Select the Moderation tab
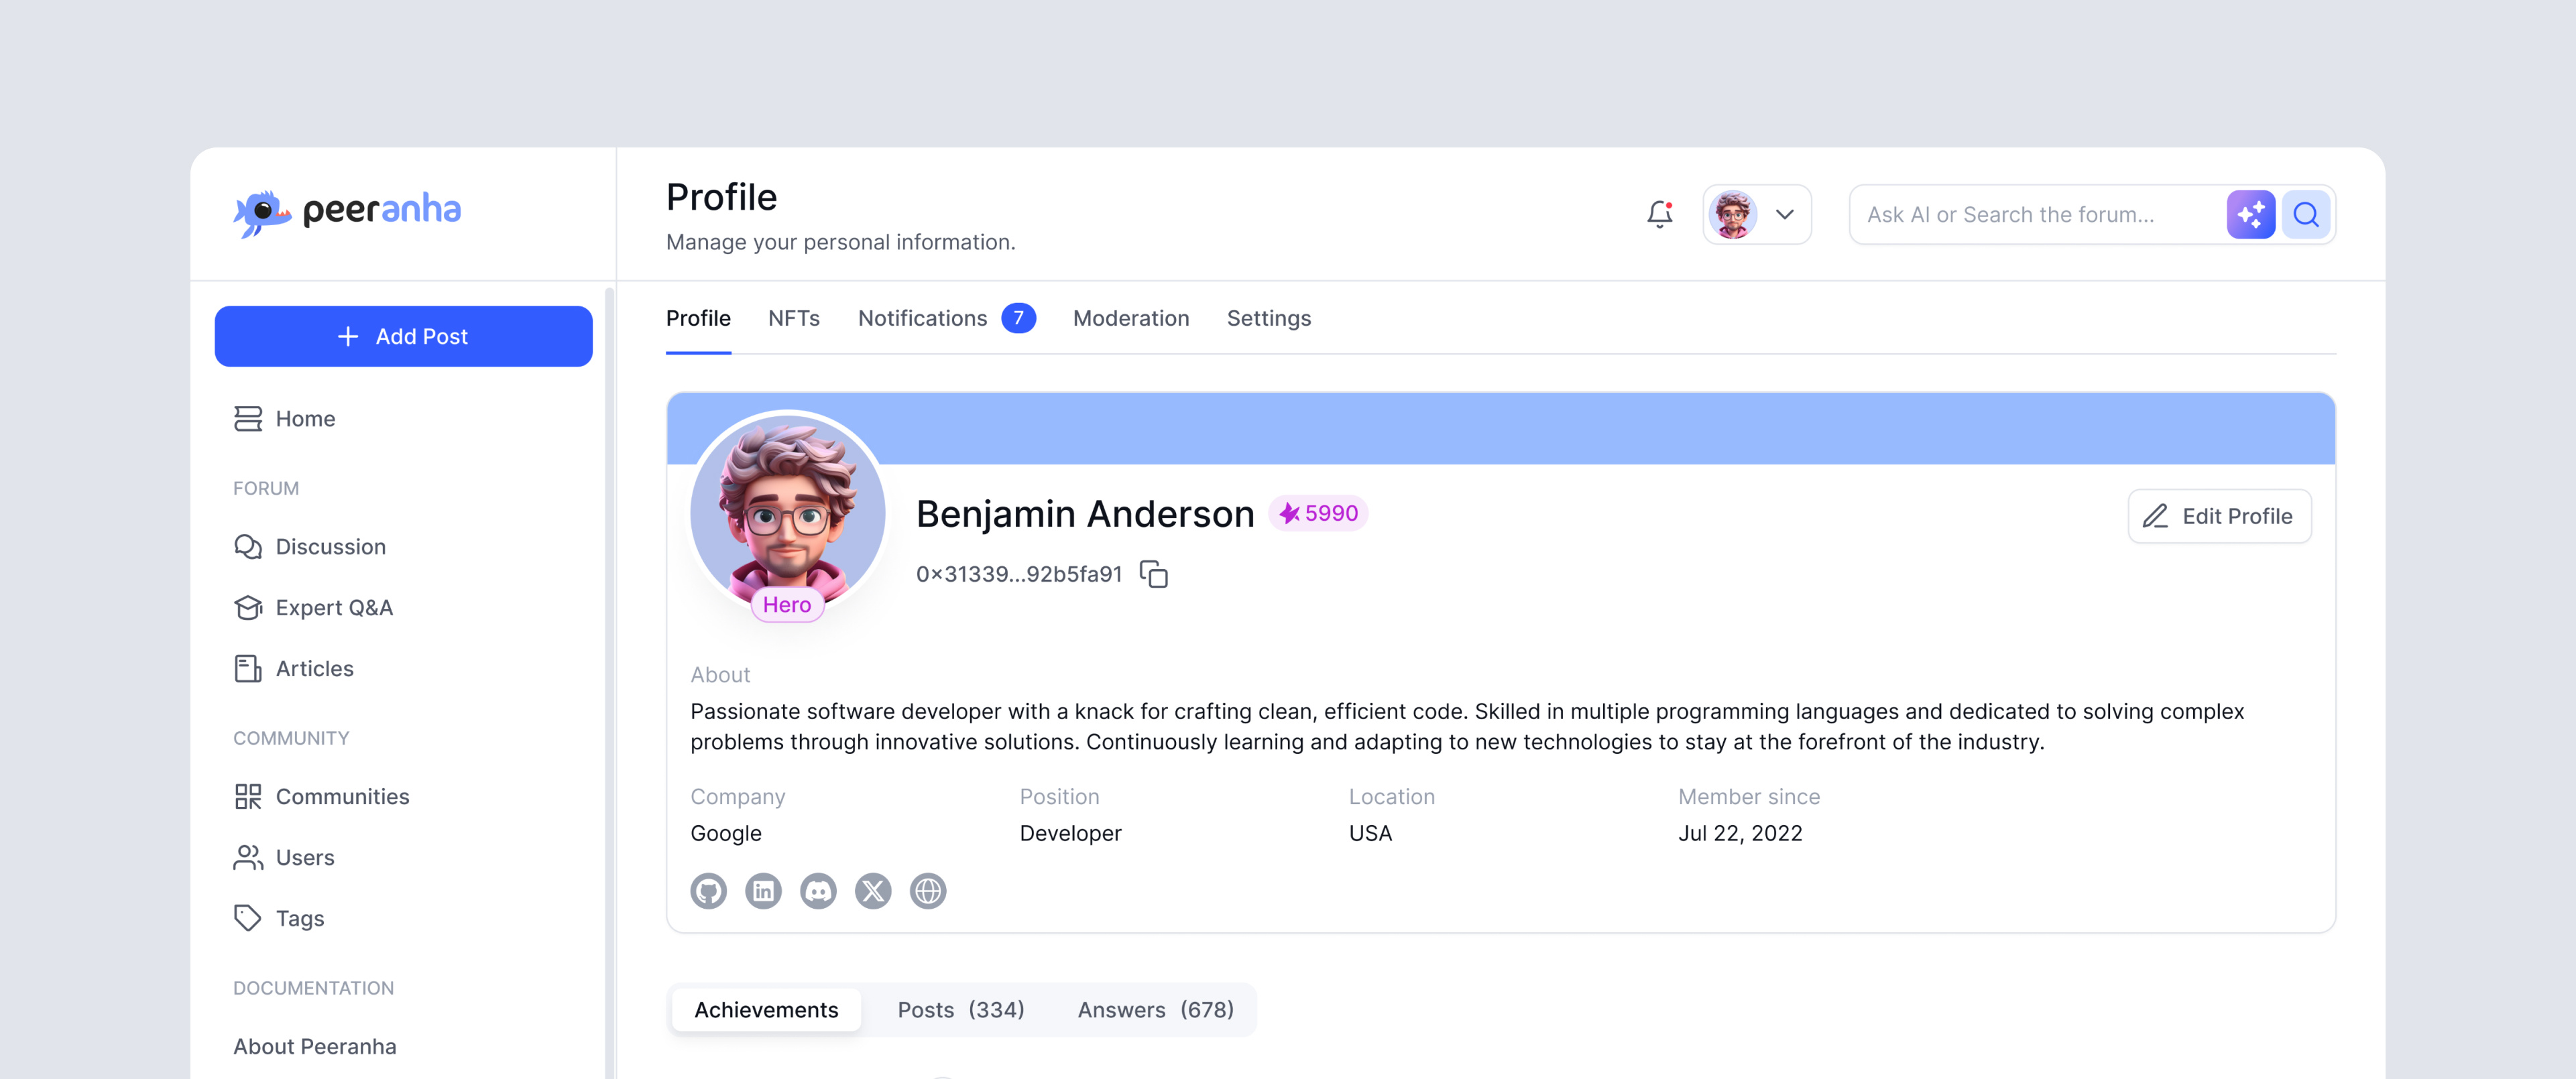Screen dimensions: 2576x1079 [x=1130, y=317]
